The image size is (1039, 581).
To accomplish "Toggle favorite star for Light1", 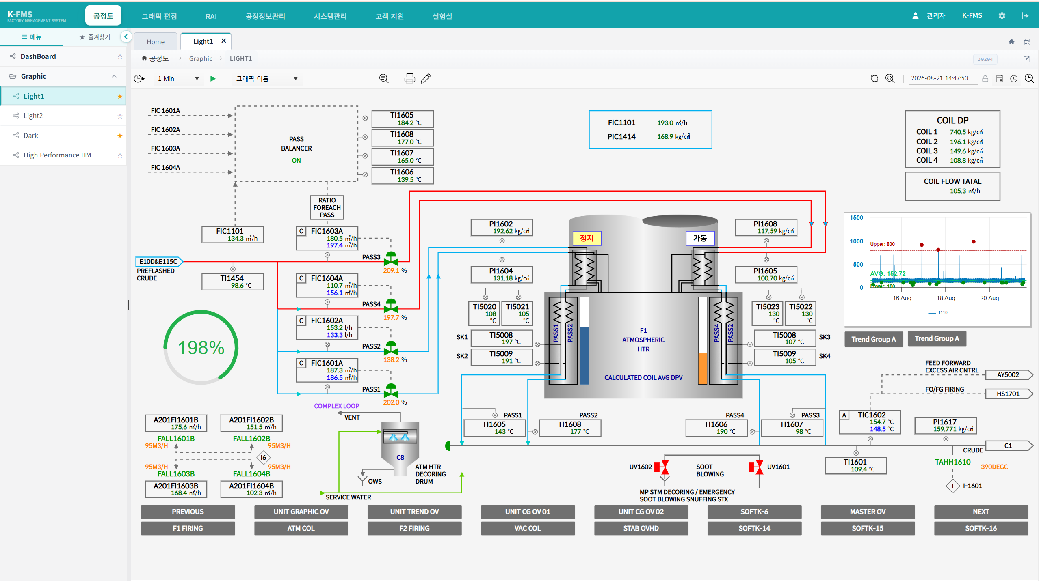I will pos(120,96).
